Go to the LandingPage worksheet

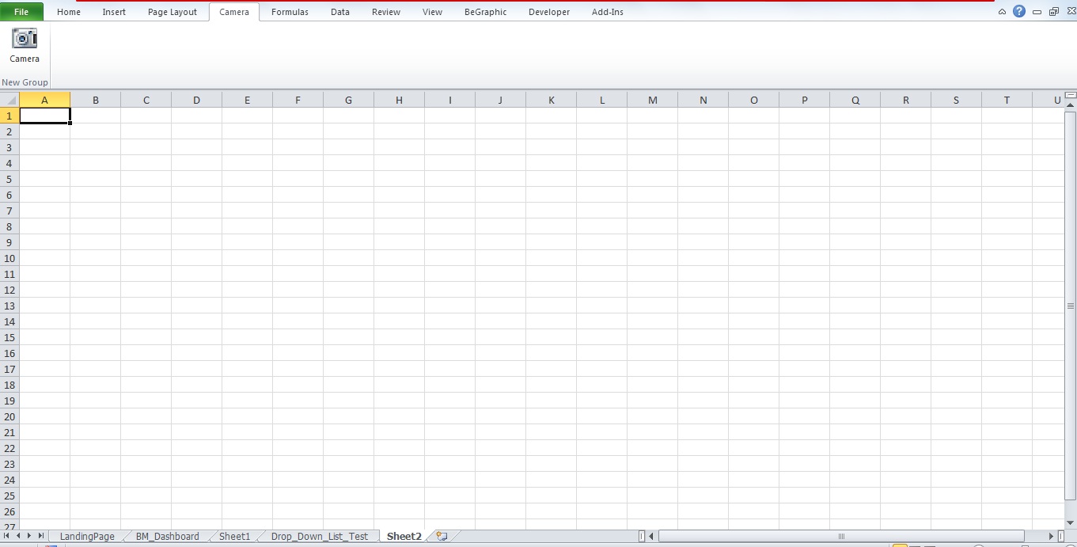pyautogui.click(x=86, y=536)
